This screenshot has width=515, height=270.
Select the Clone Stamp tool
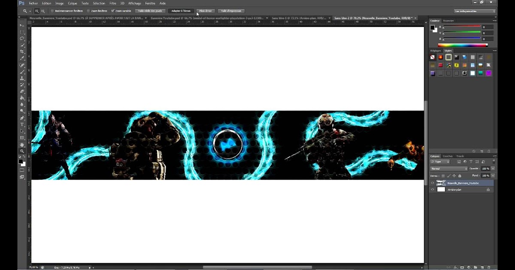[22, 78]
